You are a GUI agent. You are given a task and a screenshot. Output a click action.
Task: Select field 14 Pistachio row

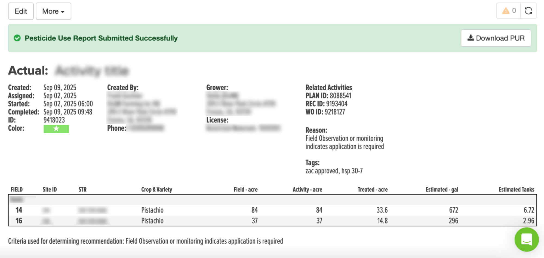[x=272, y=210]
